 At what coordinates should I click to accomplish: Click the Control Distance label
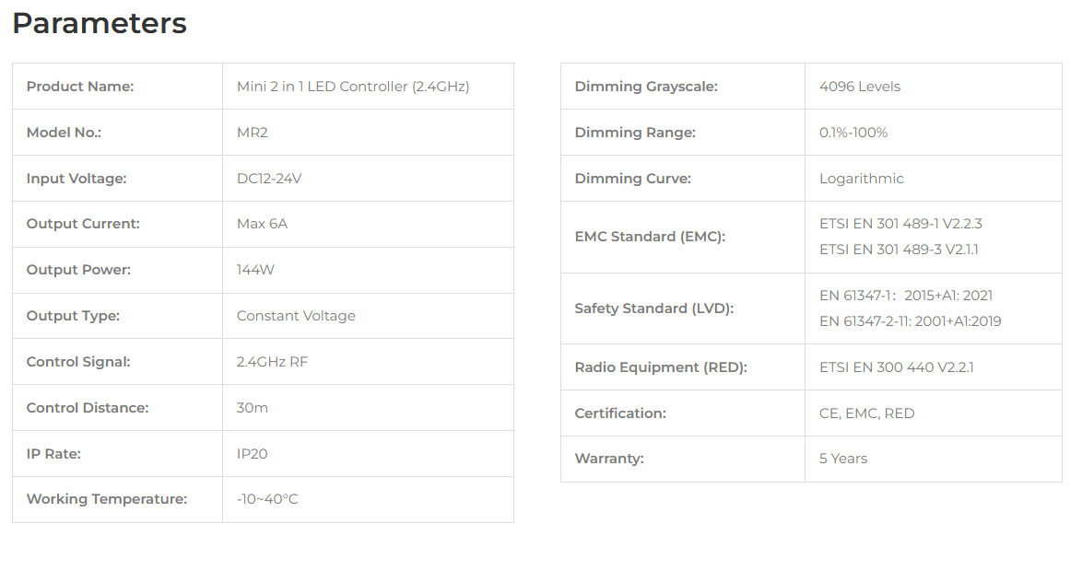[87, 408]
